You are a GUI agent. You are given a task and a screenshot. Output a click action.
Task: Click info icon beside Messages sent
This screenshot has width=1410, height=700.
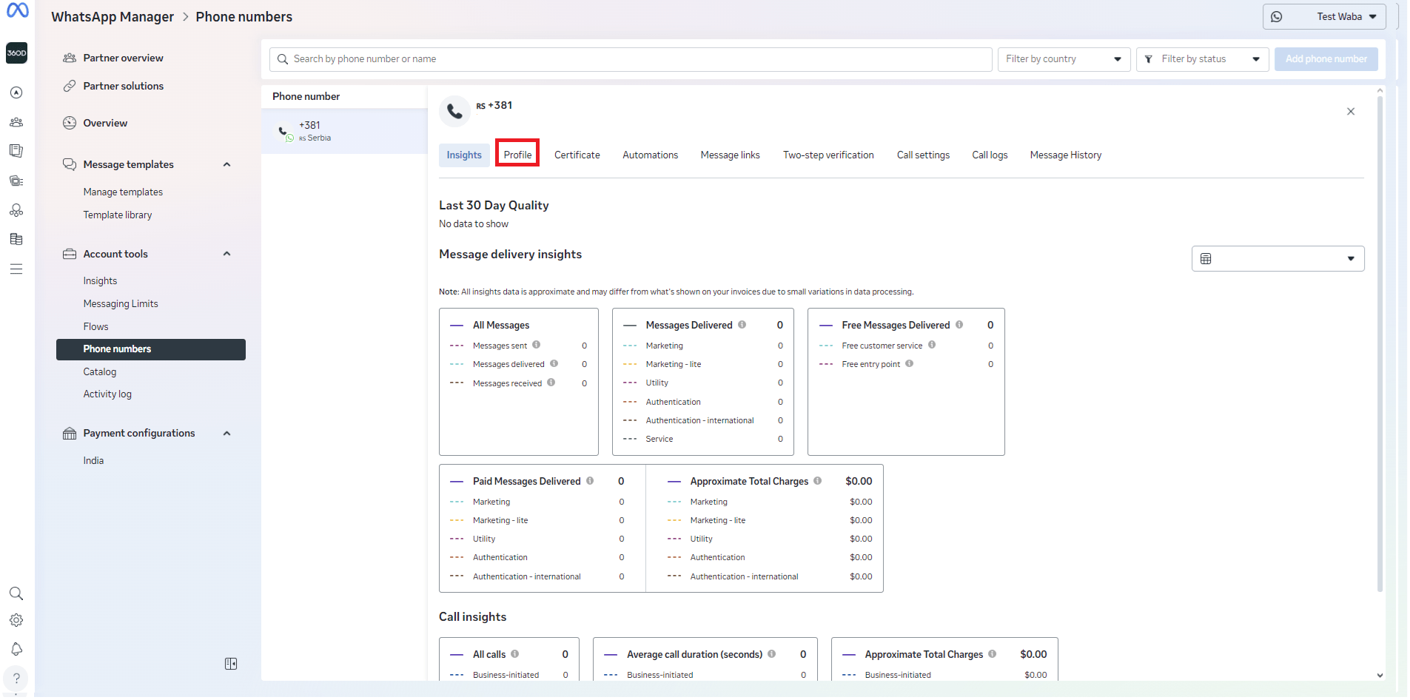[537, 345]
